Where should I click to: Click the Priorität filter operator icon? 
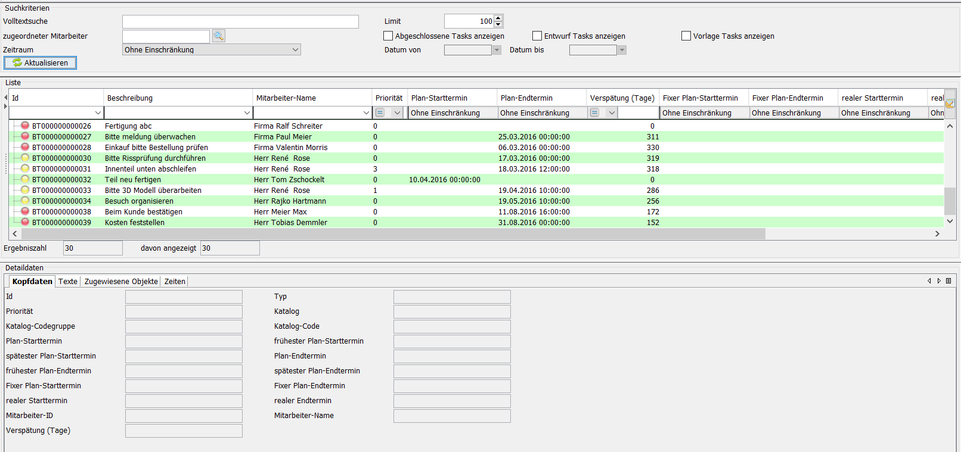[x=380, y=113]
